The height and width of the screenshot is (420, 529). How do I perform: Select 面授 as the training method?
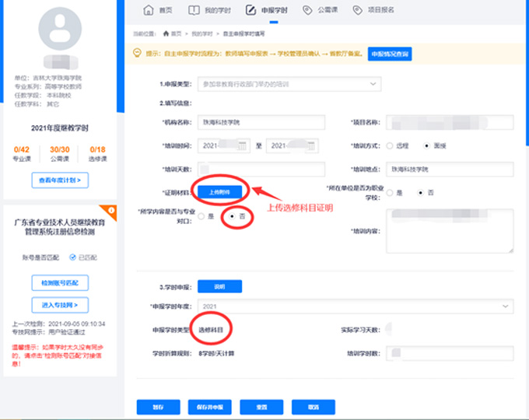tap(426, 145)
